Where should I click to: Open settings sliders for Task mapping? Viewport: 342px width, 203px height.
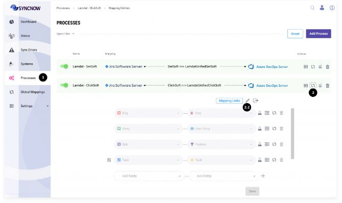click(x=267, y=160)
